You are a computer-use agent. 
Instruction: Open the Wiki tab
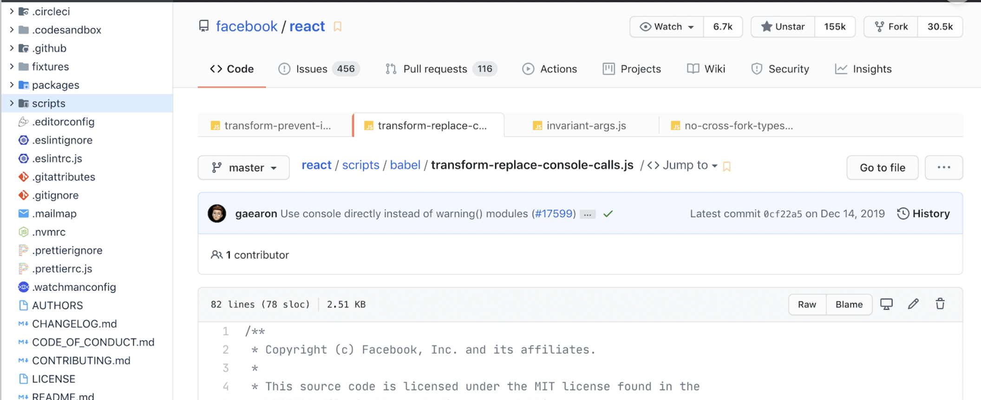point(706,69)
